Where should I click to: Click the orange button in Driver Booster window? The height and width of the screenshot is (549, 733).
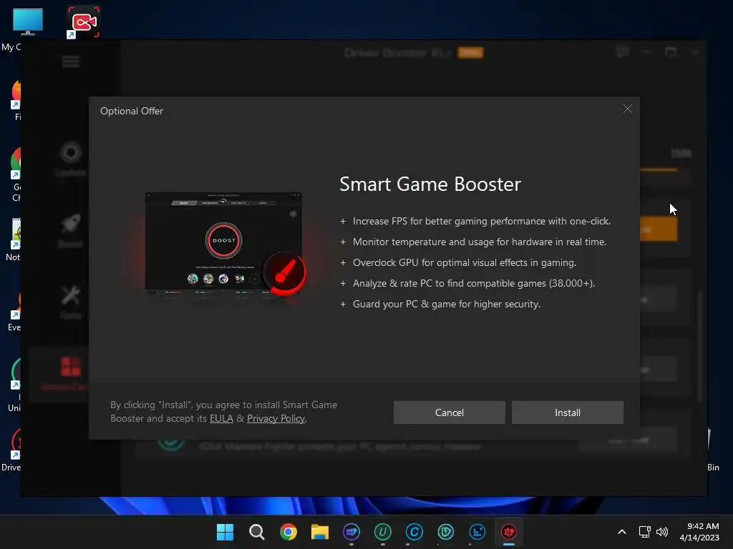659,229
